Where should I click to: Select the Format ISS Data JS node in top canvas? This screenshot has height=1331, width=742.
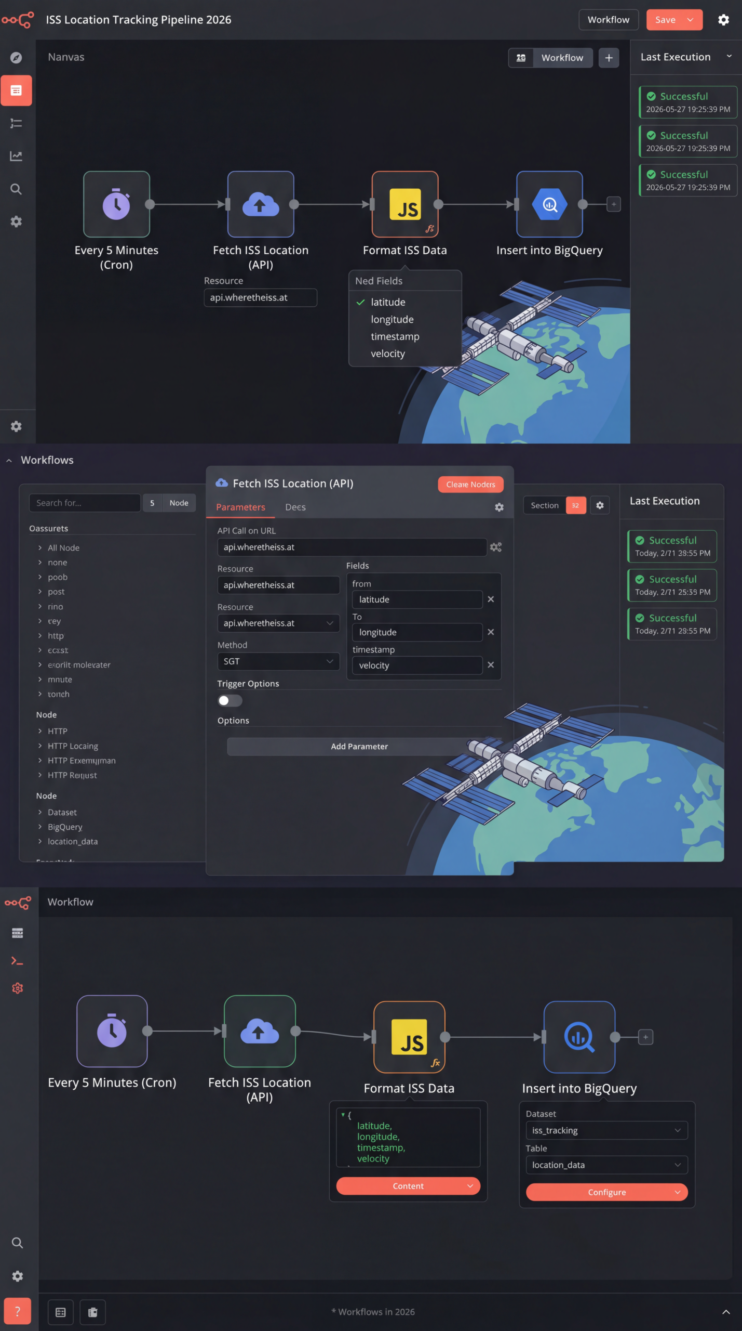[x=405, y=204]
